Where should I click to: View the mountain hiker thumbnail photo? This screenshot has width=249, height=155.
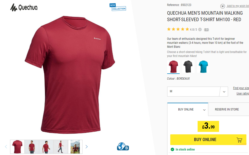point(75,147)
